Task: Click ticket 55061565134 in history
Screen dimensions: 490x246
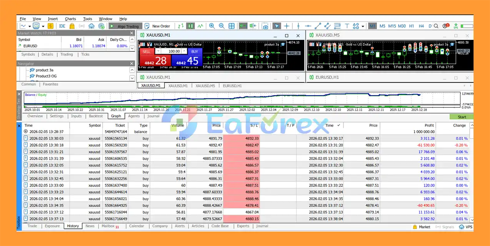Action: point(115,139)
